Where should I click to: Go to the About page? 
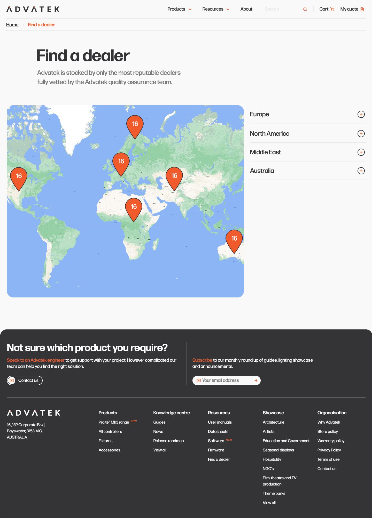[x=246, y=9]
